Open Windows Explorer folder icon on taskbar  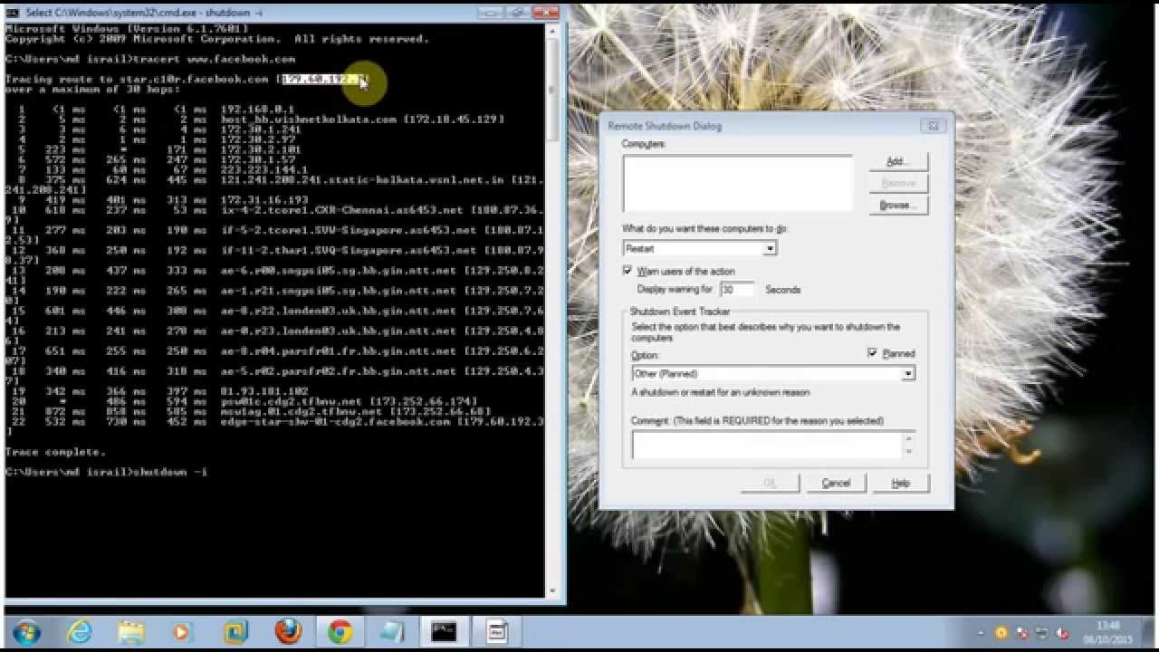point(131,631)
